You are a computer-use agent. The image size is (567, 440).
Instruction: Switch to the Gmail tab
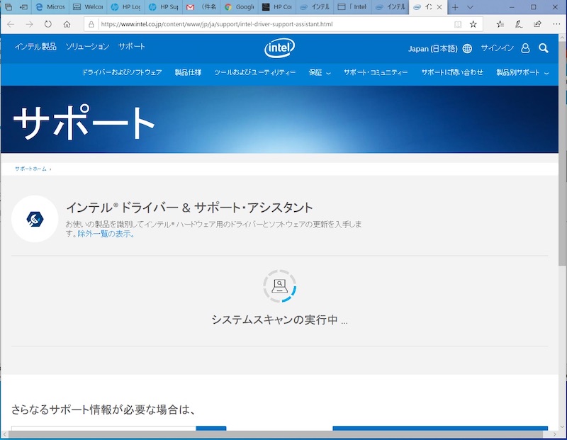click(x=201, y=7)
